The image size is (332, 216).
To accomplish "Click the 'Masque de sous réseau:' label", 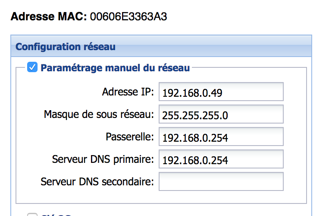I will [x=99, y=114].
